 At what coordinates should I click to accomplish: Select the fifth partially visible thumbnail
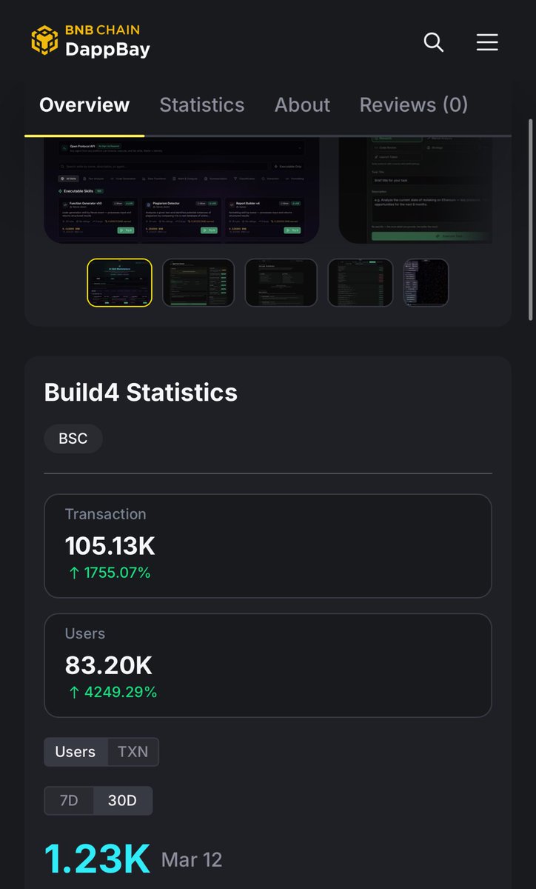pos(426,282)
